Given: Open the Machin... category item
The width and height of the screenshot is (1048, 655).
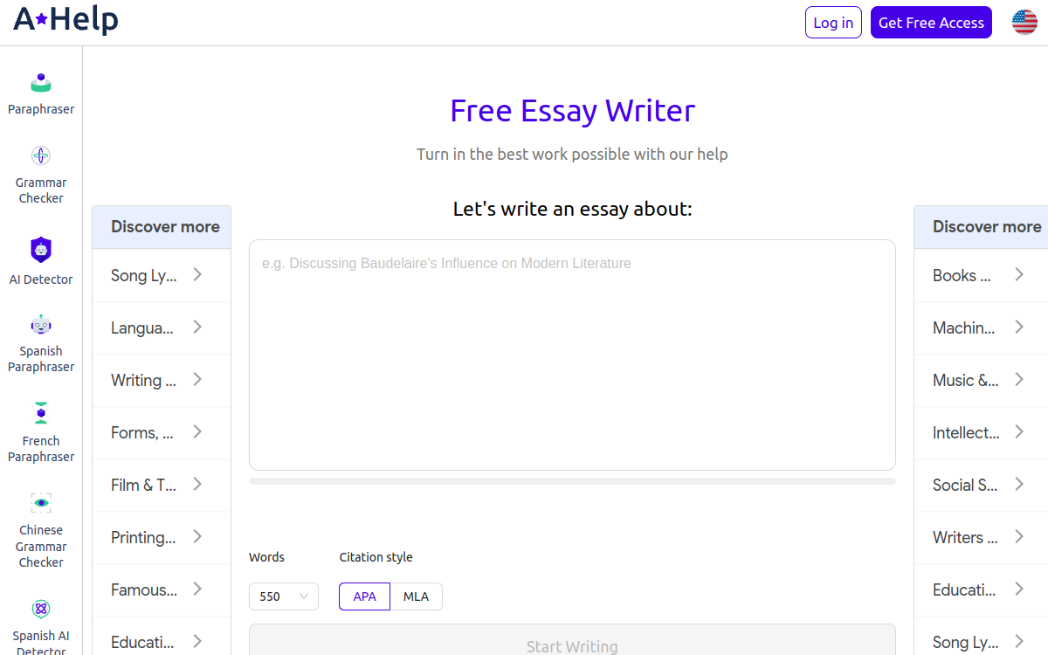Looking at the screenshot, I should tap(981, 327).
